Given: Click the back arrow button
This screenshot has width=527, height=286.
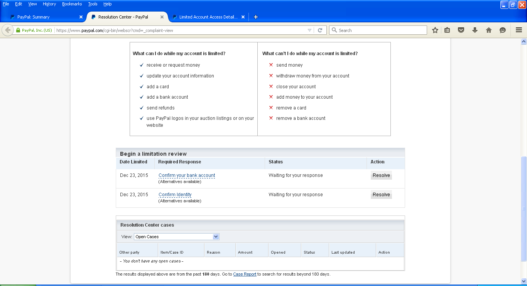Looking at the screenshot, I should click(8, 30).
